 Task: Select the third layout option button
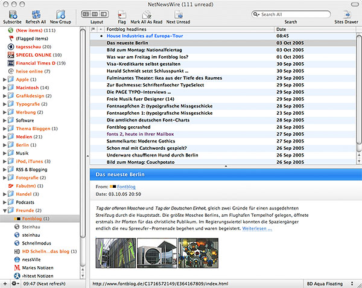pyautogui.click(x=104, y=14)
